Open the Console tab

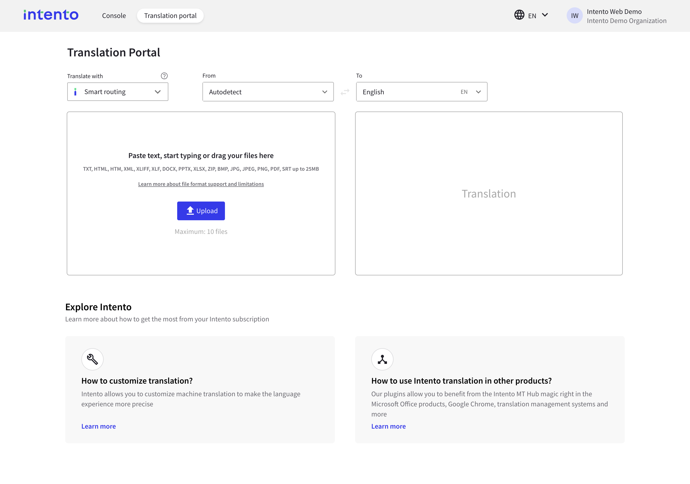point(114,16)
